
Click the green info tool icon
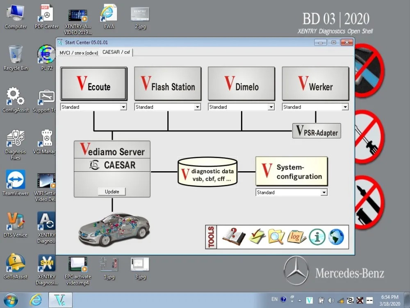[317, 237]
